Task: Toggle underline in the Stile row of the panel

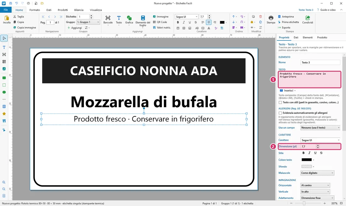Action: pyautogui.click(x=315, y=153)
